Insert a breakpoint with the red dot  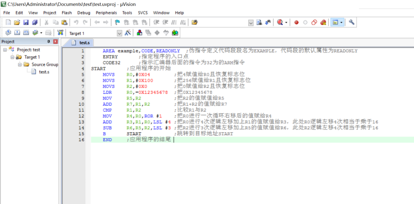point(296,22)
